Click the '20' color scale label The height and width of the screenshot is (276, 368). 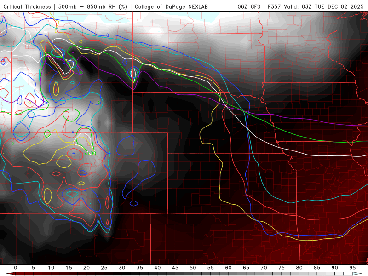tap(86, 268)
